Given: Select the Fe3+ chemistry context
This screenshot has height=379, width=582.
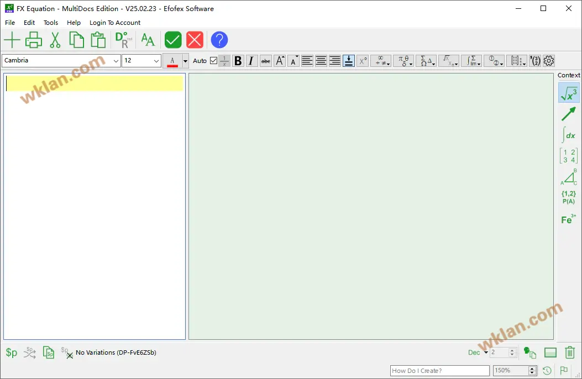Looking at the screenshot, I should click(569, 219).
